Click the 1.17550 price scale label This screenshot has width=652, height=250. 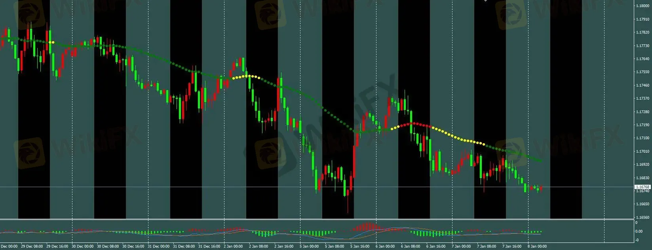point(642,72)
